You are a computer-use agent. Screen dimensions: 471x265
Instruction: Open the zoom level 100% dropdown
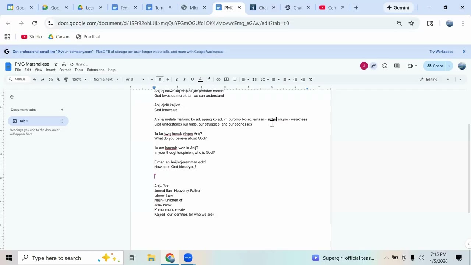pos(79,79)
